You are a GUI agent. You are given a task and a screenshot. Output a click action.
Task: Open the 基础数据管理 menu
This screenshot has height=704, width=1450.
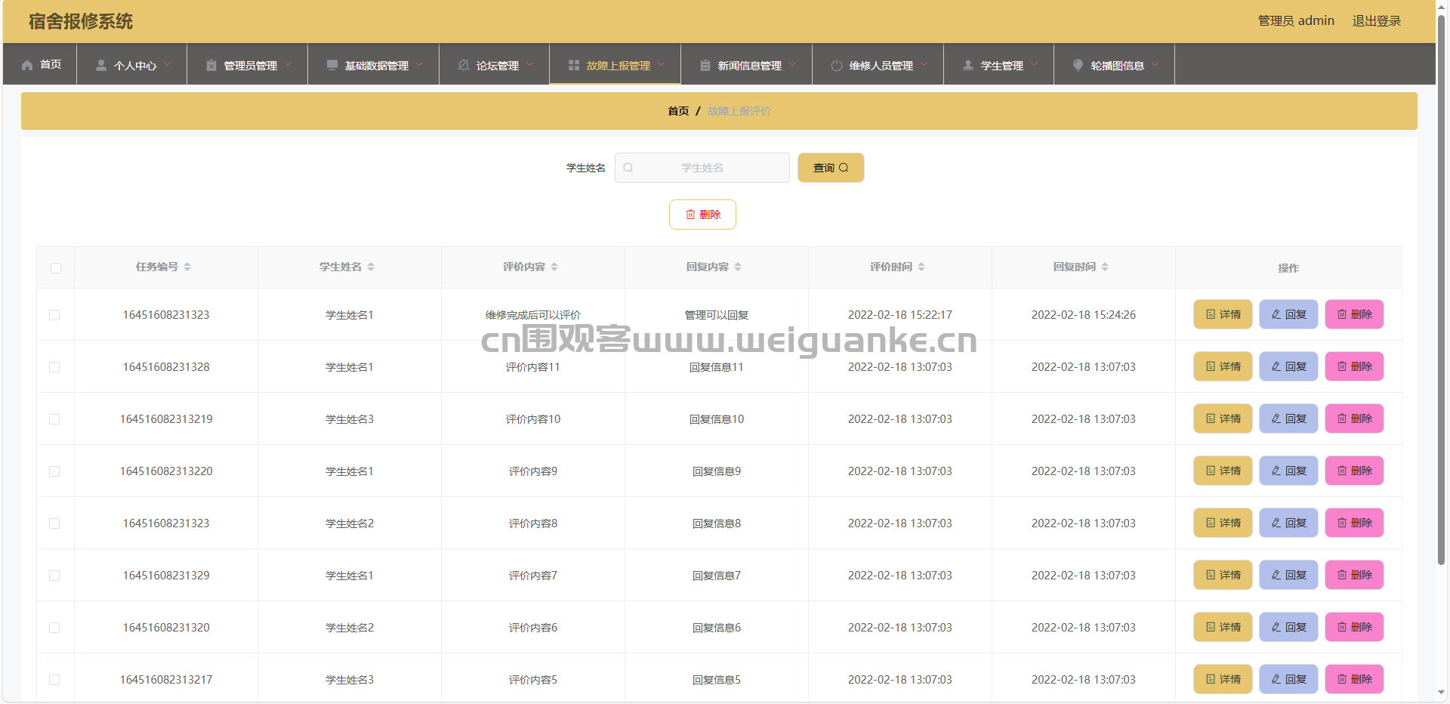point(374,64)
